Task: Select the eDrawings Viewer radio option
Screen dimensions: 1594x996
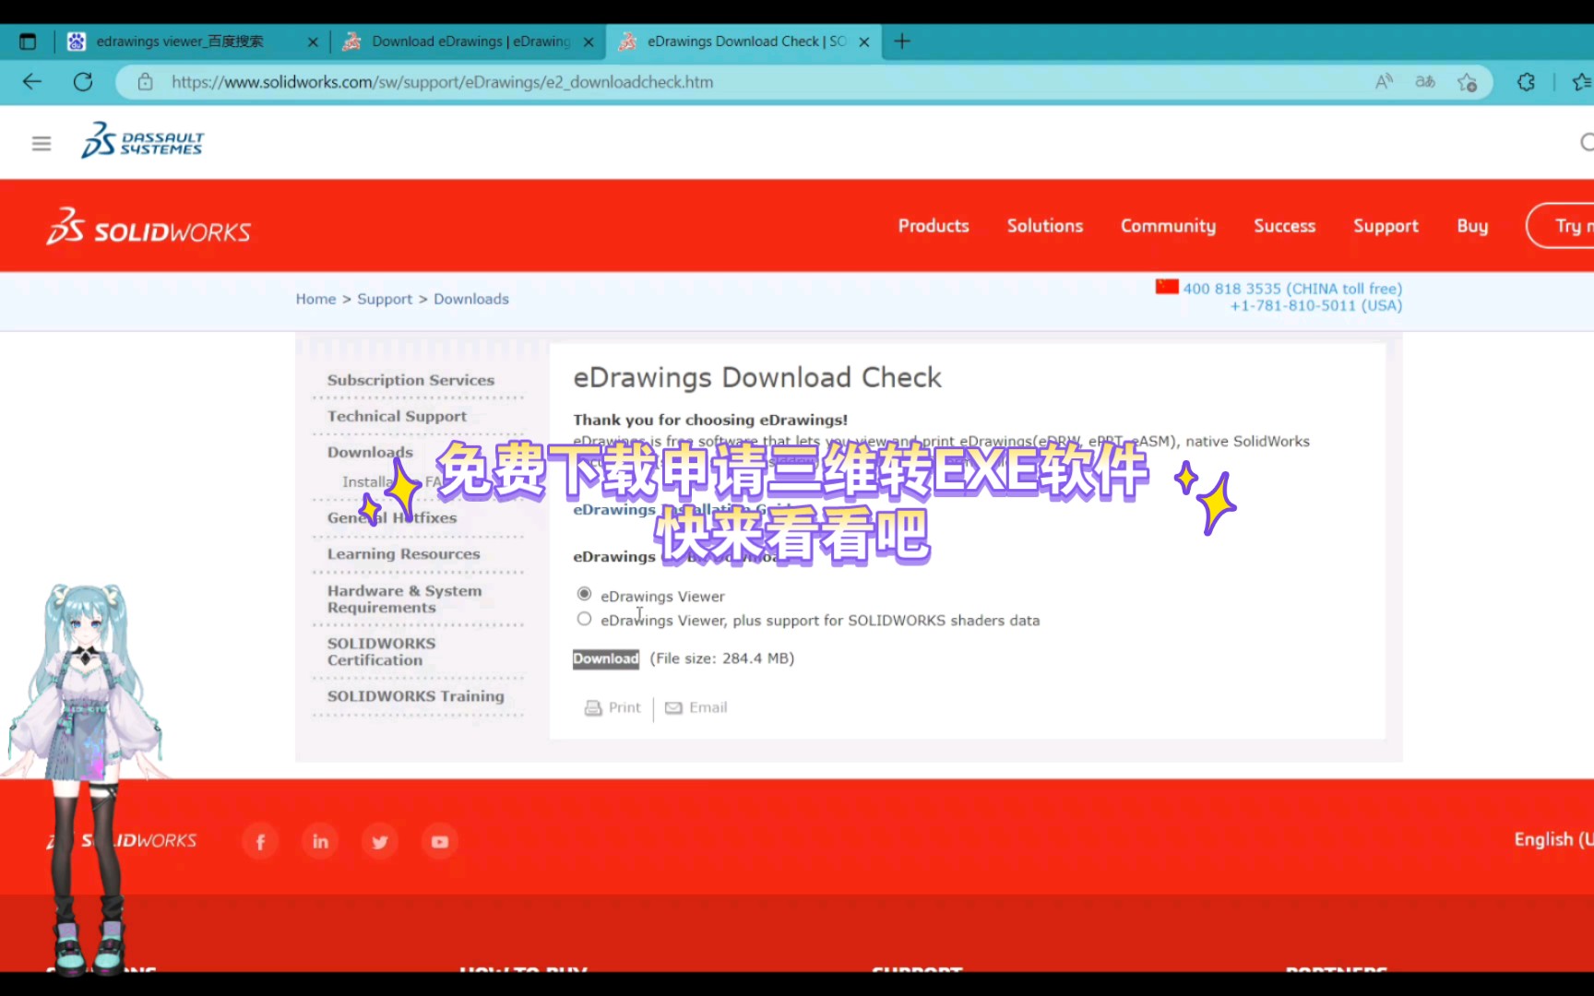Action: [584, 594]
